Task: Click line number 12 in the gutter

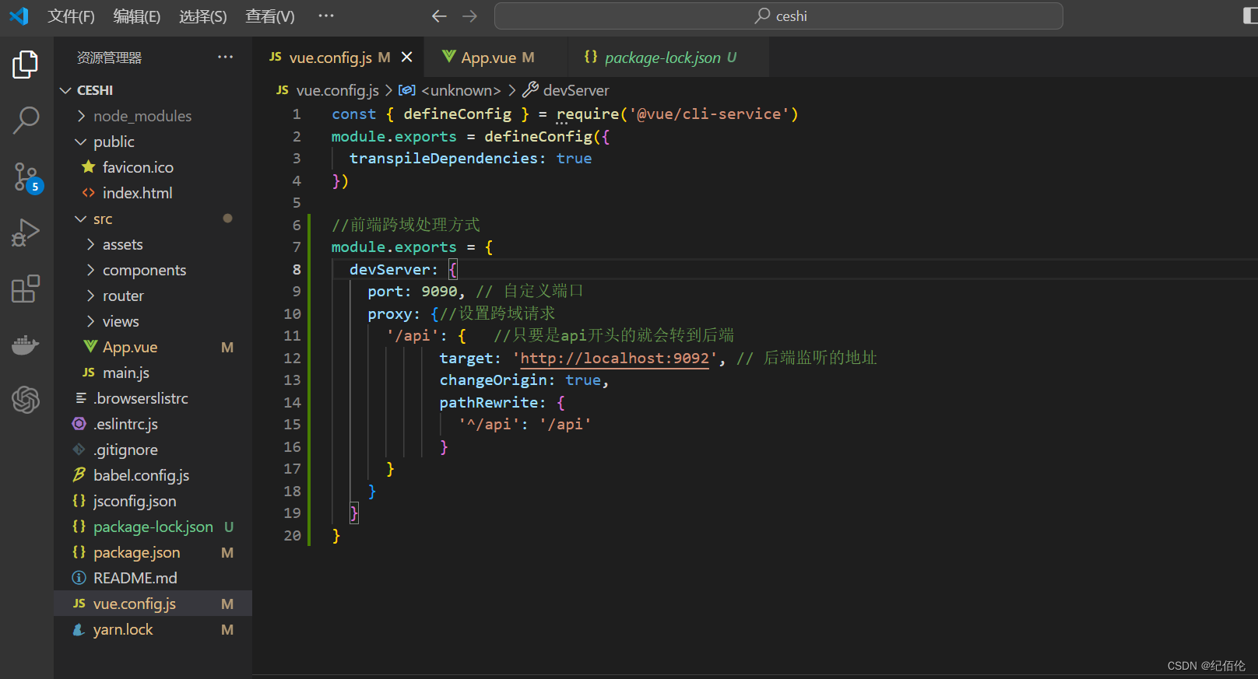Action: [292, 358]
